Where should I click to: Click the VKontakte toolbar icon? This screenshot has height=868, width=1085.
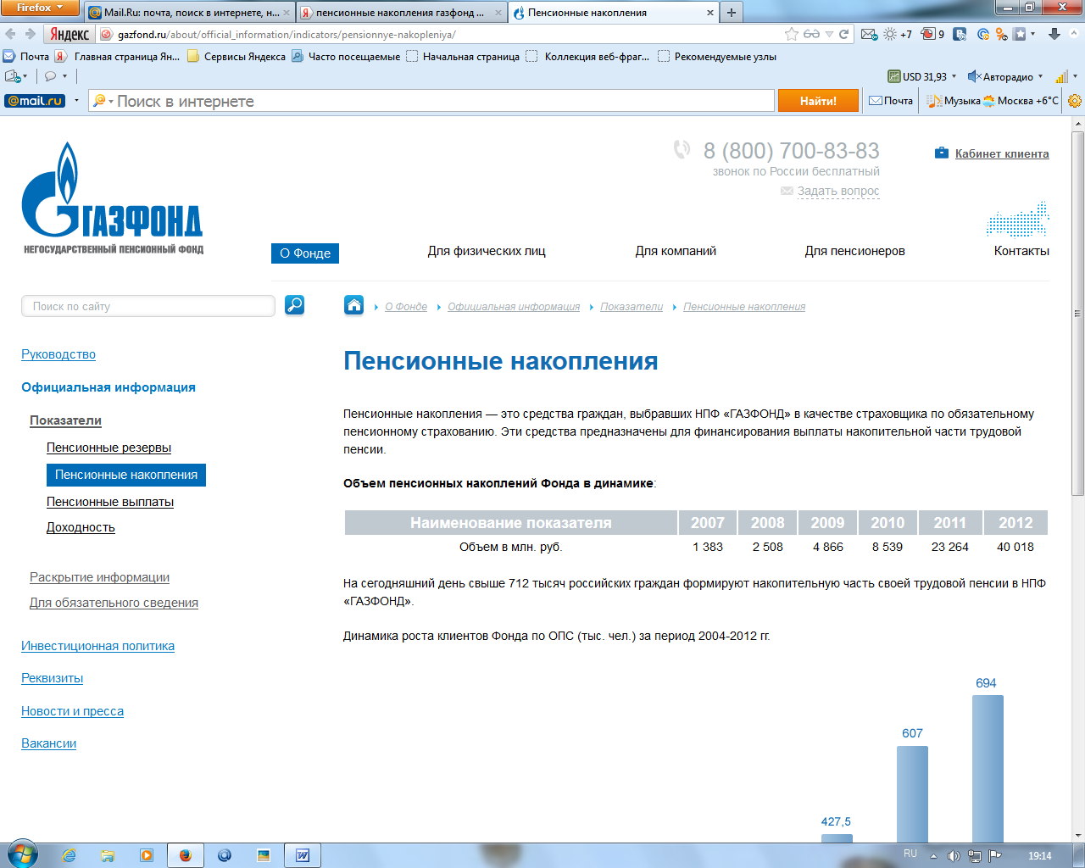click(x=960, y=34)
